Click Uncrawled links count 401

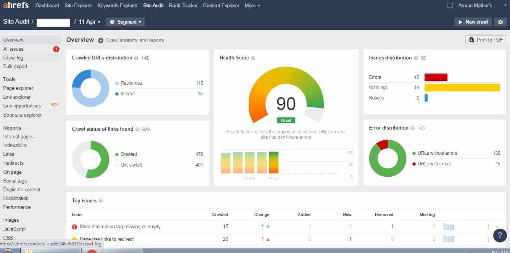click(199, 165)
